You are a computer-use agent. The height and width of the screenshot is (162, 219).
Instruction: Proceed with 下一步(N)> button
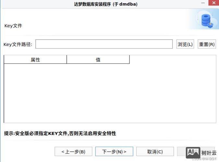point(114,151)
